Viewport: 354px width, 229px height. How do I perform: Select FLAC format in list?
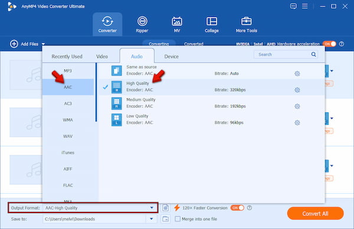click(68, 185)
